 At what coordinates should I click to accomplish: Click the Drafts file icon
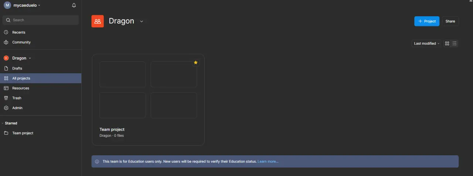(6, 68)
